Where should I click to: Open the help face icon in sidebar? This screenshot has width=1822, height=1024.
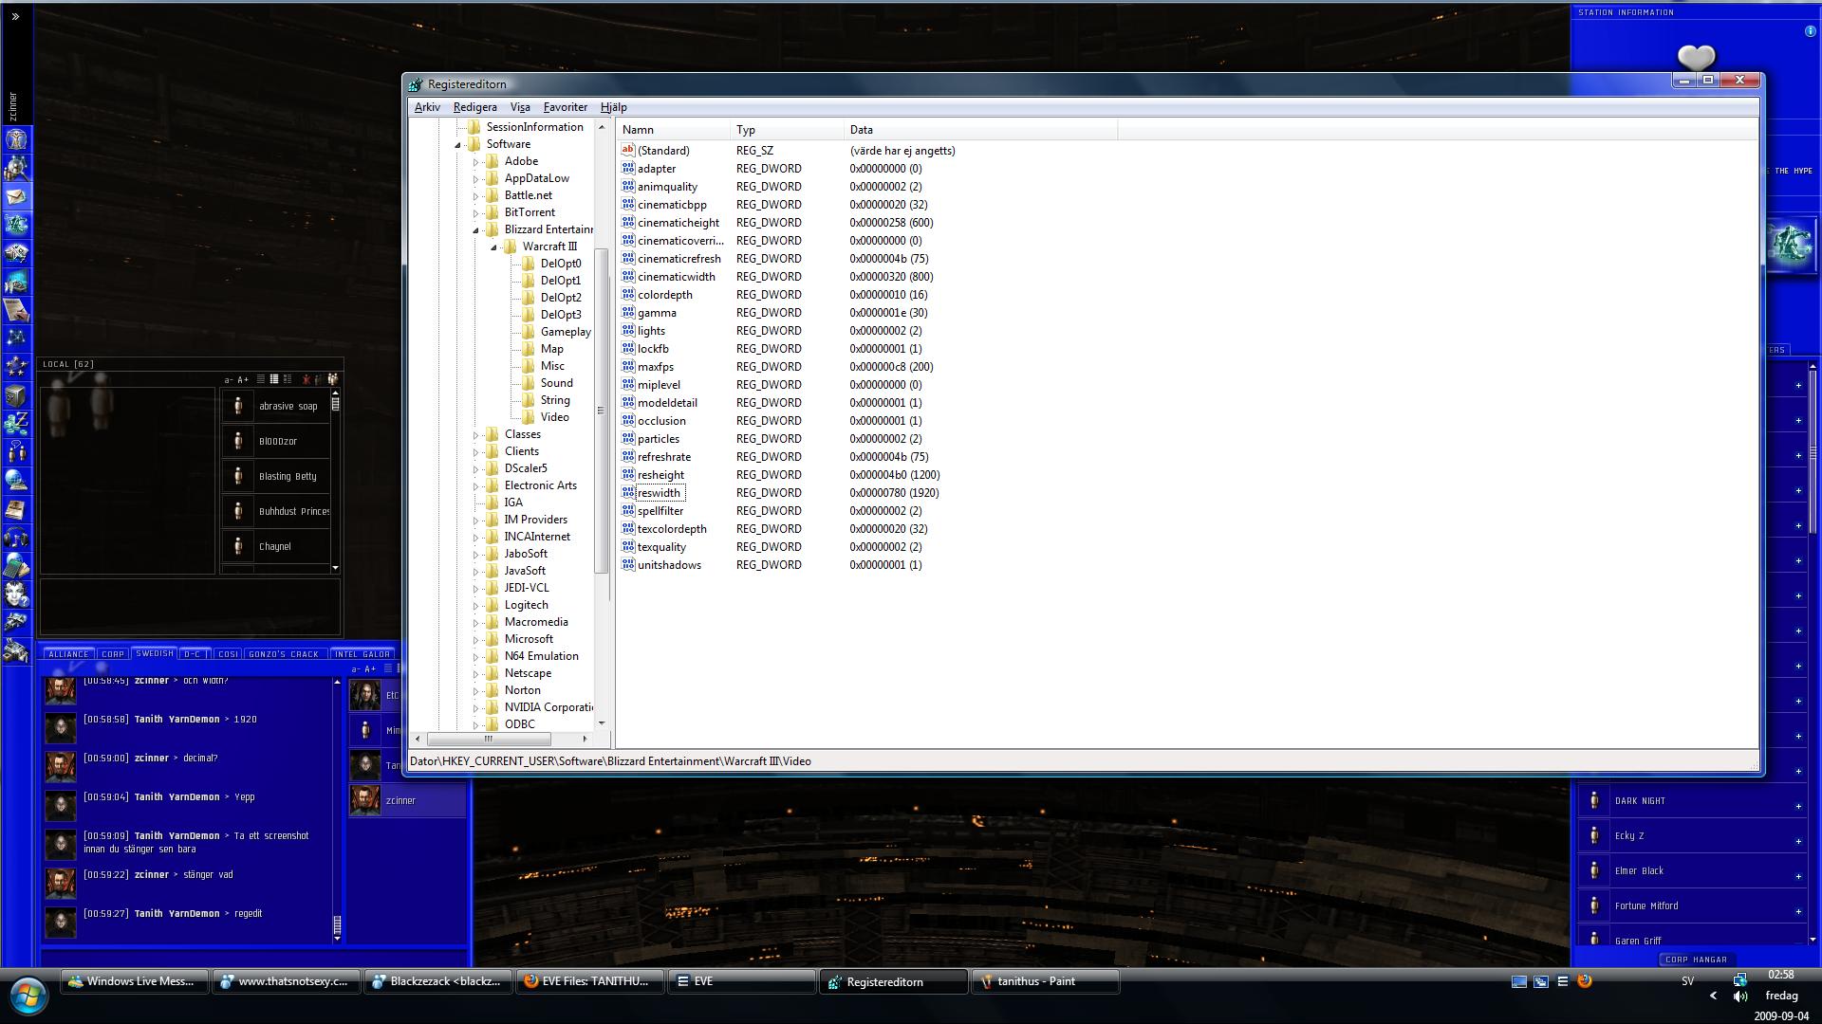[x=16, y=594]
